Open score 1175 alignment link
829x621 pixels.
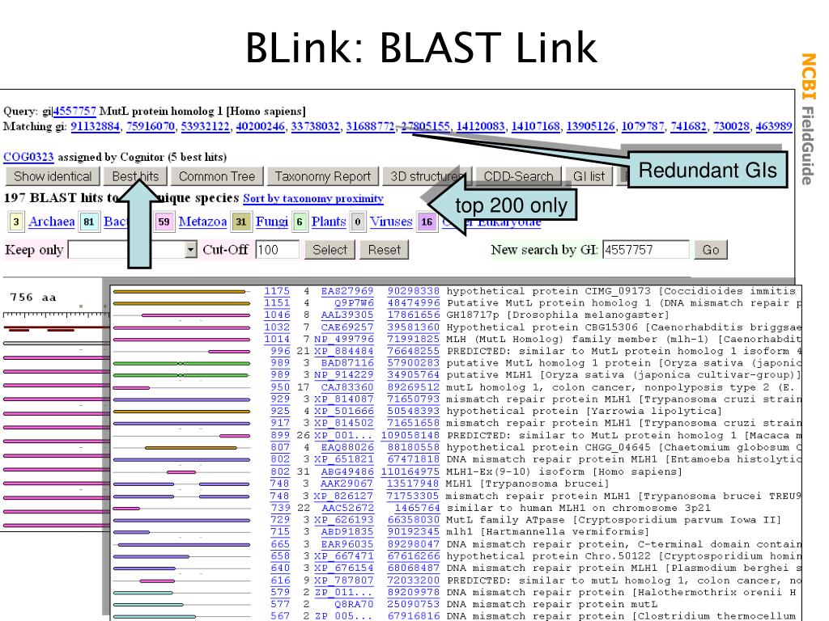click(277, 291)
